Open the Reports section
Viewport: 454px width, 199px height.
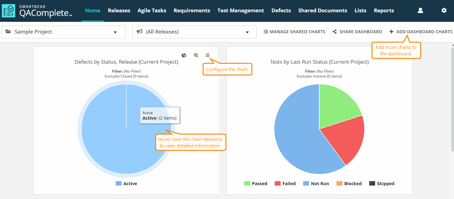(384, 10)
